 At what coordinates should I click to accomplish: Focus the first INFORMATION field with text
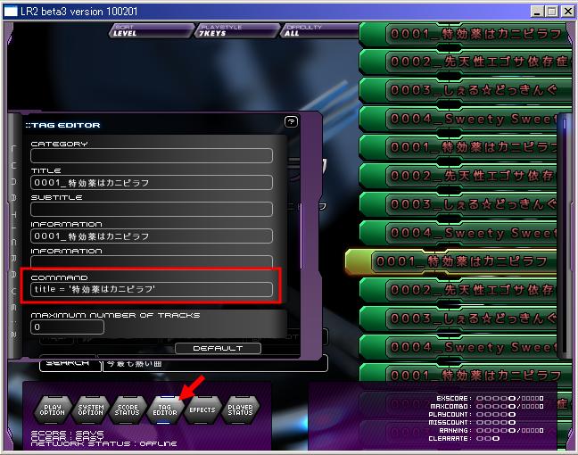[x=152, y=236]
